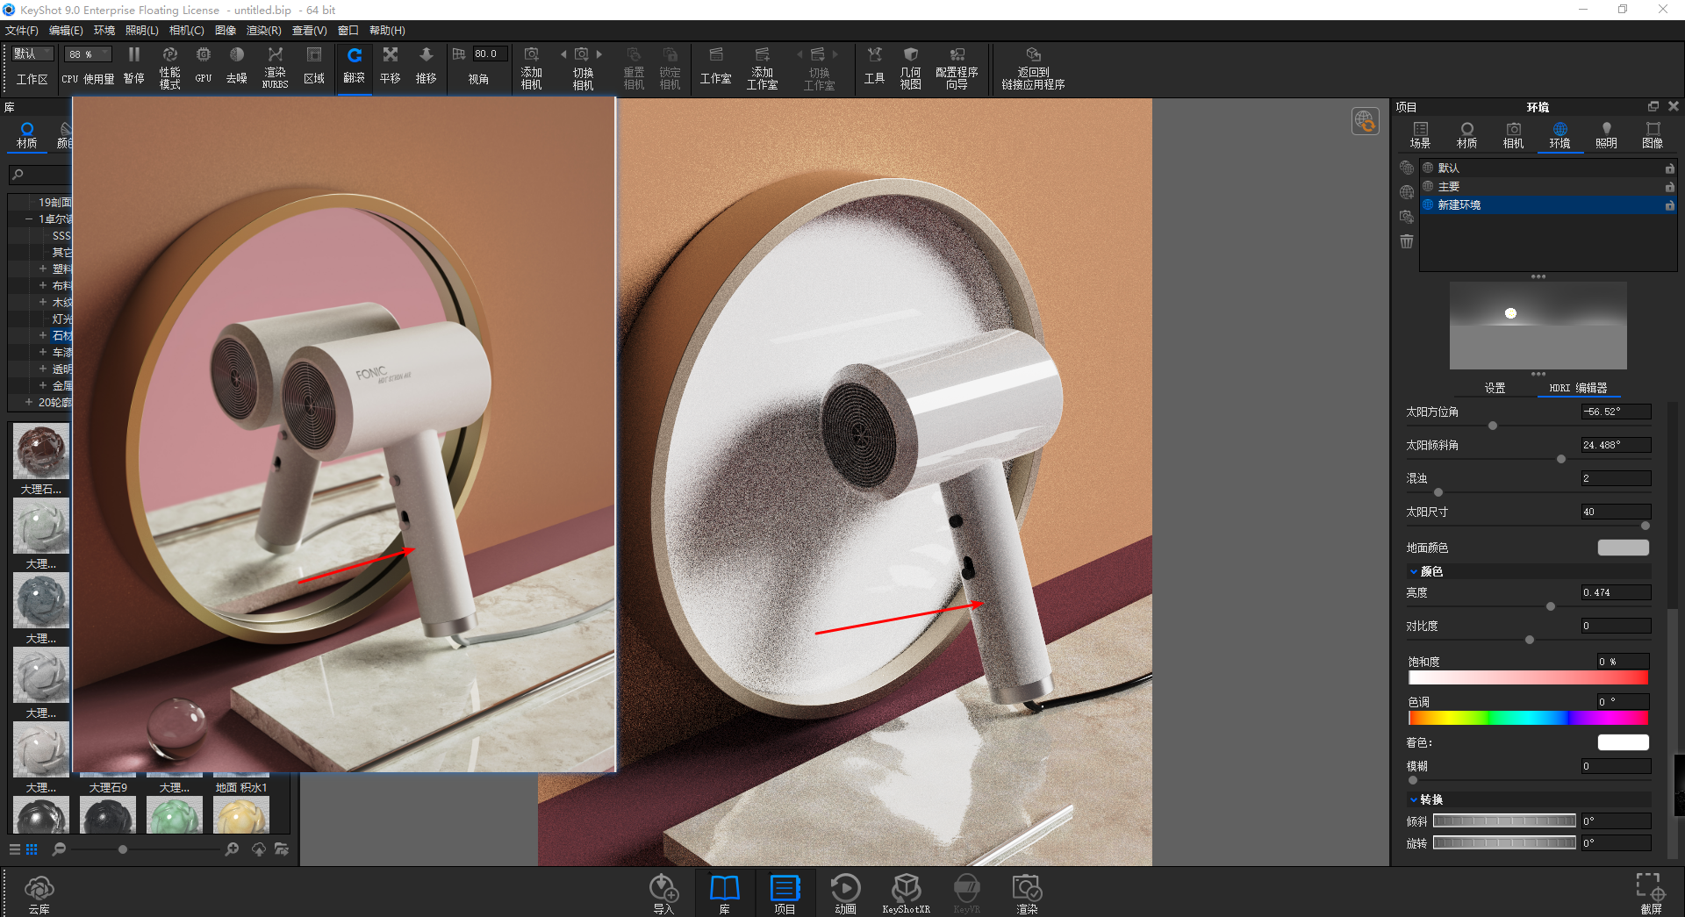Click the tint color (着色) swatch
This screenshot has height=917, width=1685.
tap(1623, 742)
